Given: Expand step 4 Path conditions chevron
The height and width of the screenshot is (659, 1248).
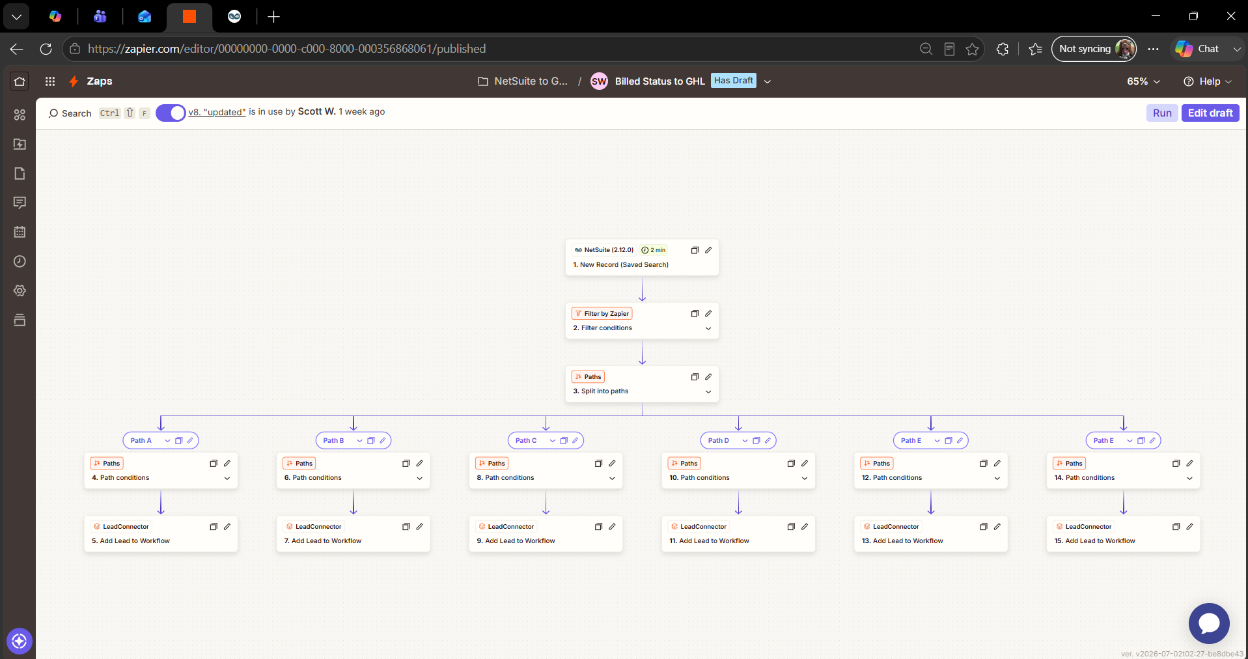Looking at the screenshot, I should pyautogui.click(x=227, y=478).
